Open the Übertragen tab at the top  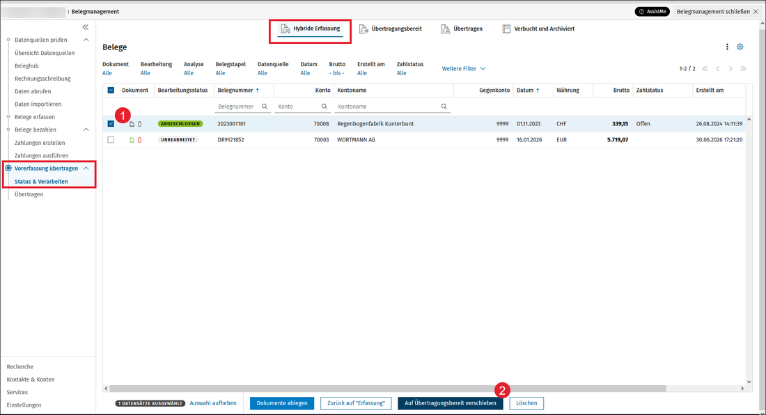click(462, 29)
